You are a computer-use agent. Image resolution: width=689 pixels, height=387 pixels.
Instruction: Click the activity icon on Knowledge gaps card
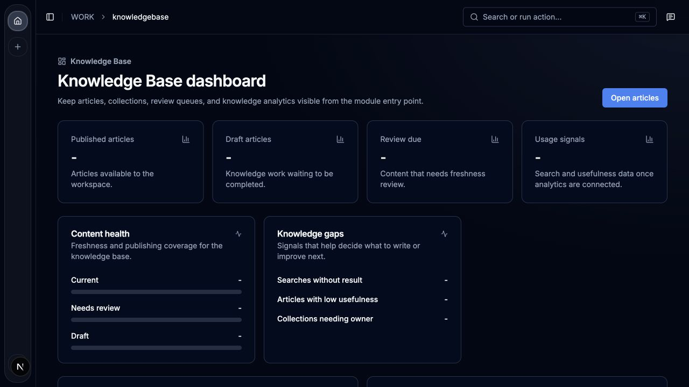[444, 234]
